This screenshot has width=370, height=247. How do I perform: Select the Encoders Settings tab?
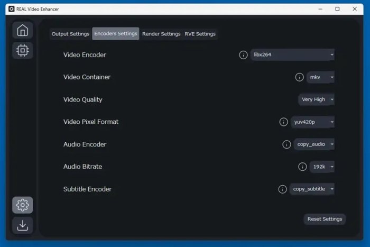[116, 33]
